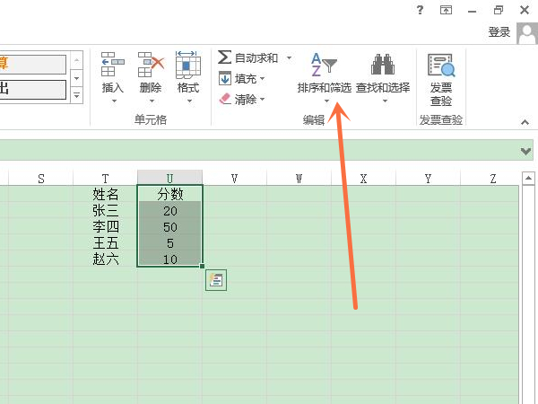This screenshot has height=404, width=538.
Task: Click the Delete cells icon
Action: coord(151,65)
